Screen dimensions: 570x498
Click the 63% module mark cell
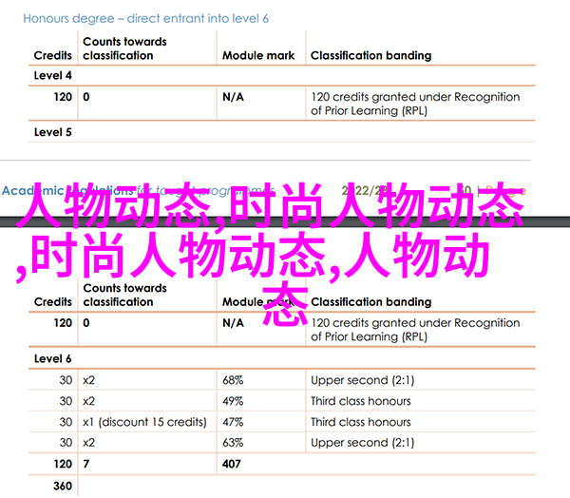pos(233,443)
